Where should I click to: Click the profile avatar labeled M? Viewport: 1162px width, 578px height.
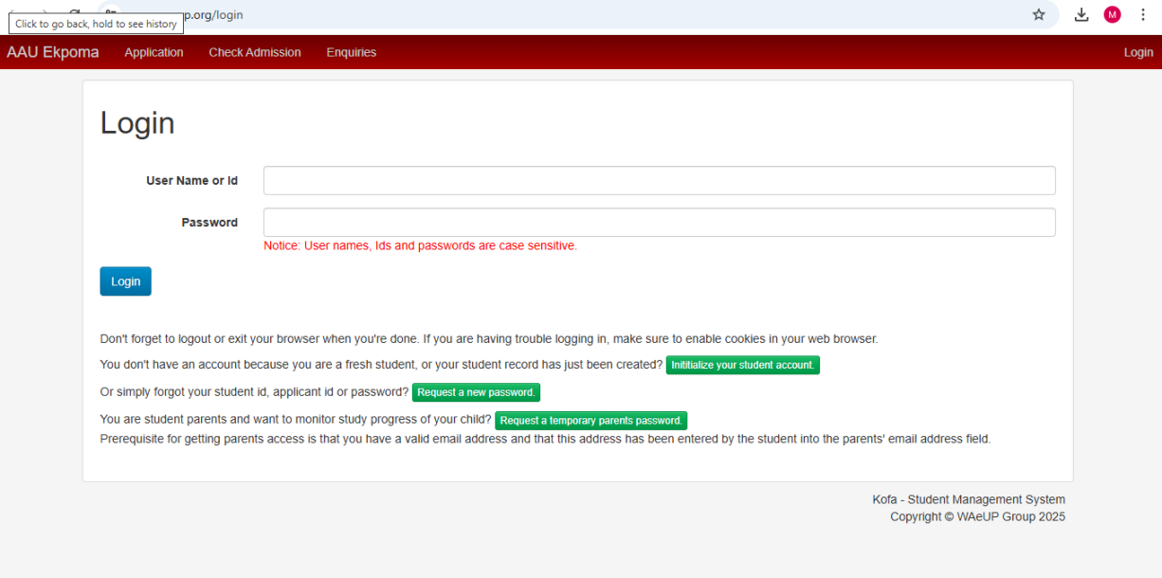[x=1112, y=14]
